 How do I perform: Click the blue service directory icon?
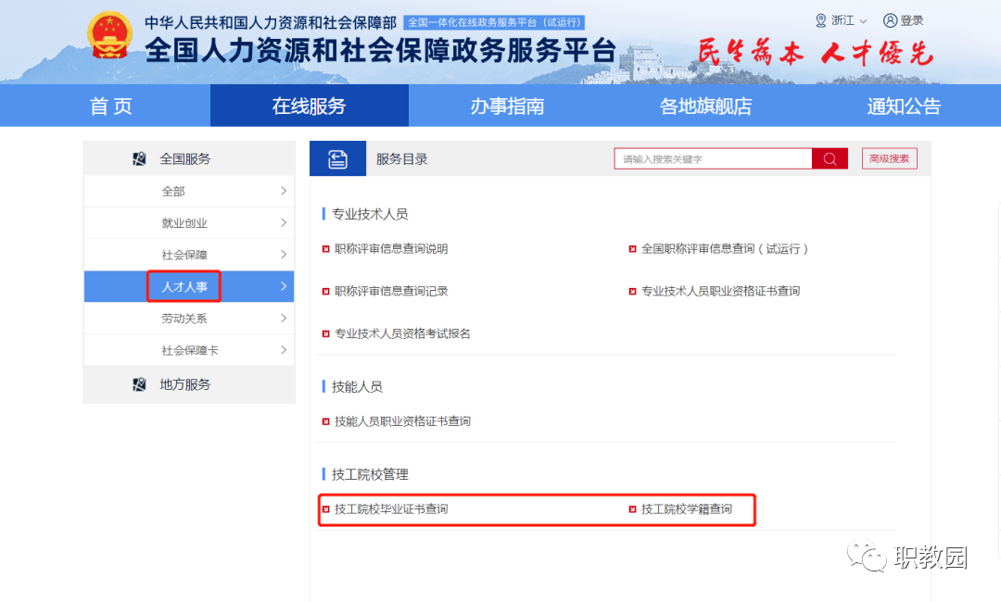[337, 157]
